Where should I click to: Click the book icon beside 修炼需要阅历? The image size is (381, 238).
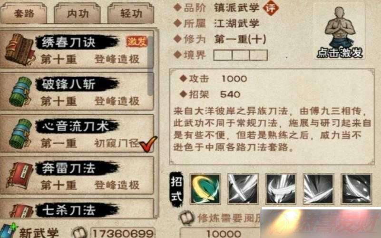186,218
